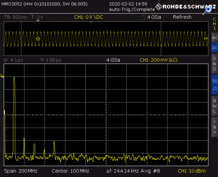The height and width of the screenshot is (177, 218).
Task: Click the channel 1 ground level arrow
Action: 2,76
